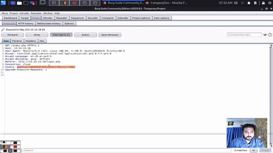Switch to the Dashboard tab

coord(10,18)
